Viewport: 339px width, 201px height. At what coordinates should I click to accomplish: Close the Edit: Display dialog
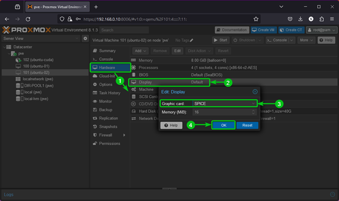click(x=255, y=92)
